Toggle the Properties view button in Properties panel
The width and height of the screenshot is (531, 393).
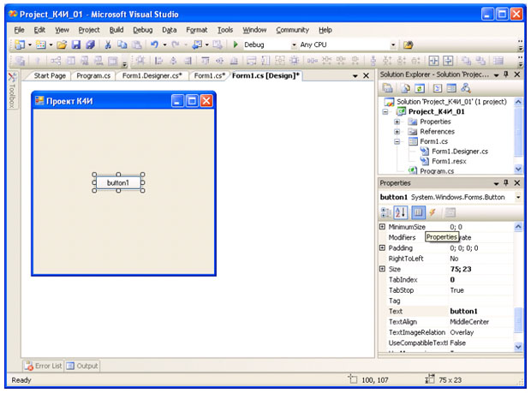(x=418, y=212)
